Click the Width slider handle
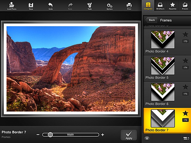Image resolution: width=191 pixels, height=143 pixels. coord(50,135)
